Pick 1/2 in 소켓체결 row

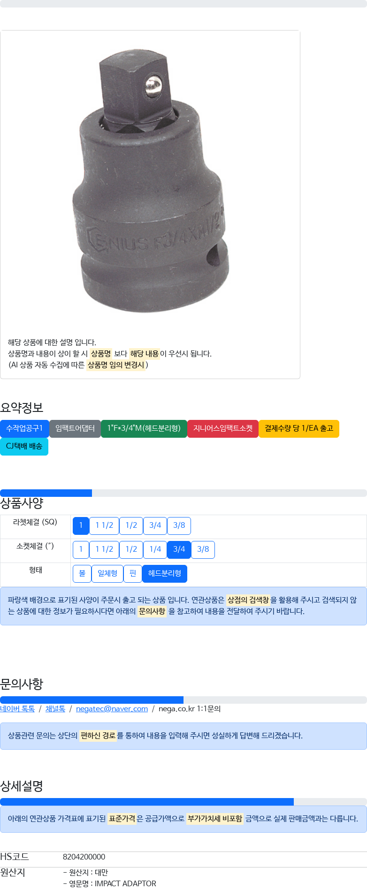[131, 549]
